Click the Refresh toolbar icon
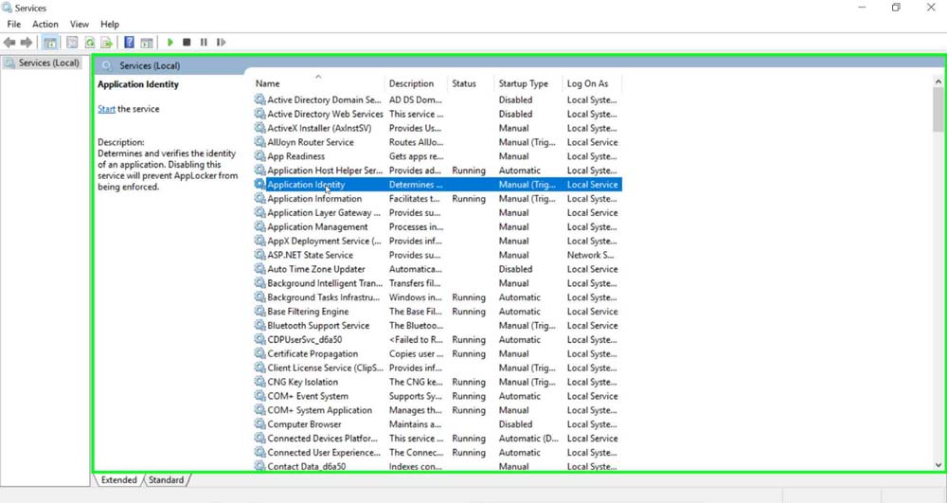This screenshot has width=947, height=503. point(90,43)
